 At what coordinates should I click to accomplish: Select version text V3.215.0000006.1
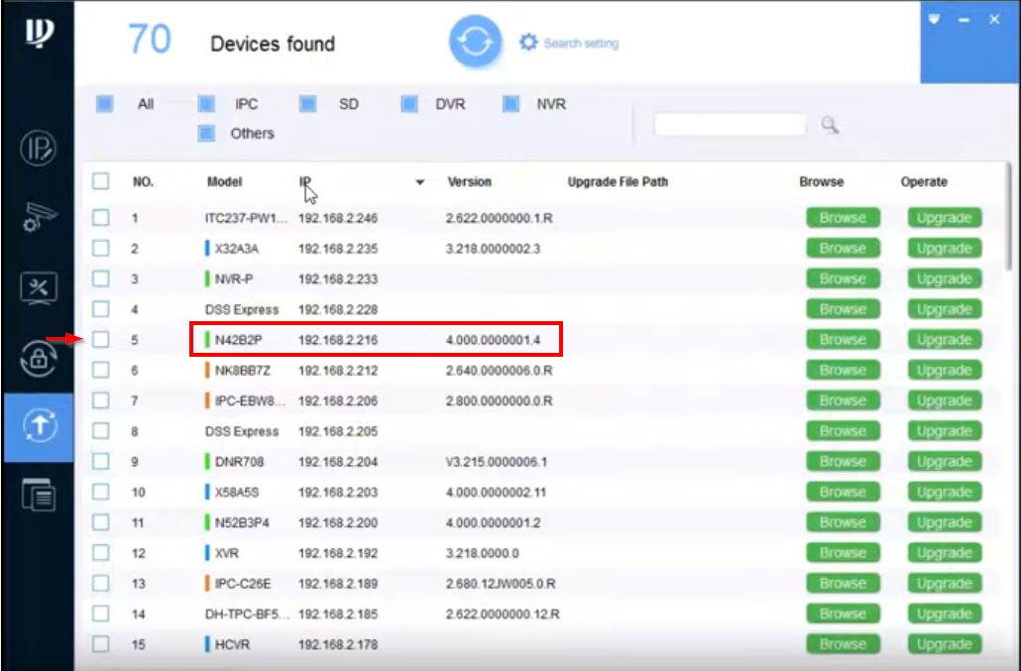497,462
